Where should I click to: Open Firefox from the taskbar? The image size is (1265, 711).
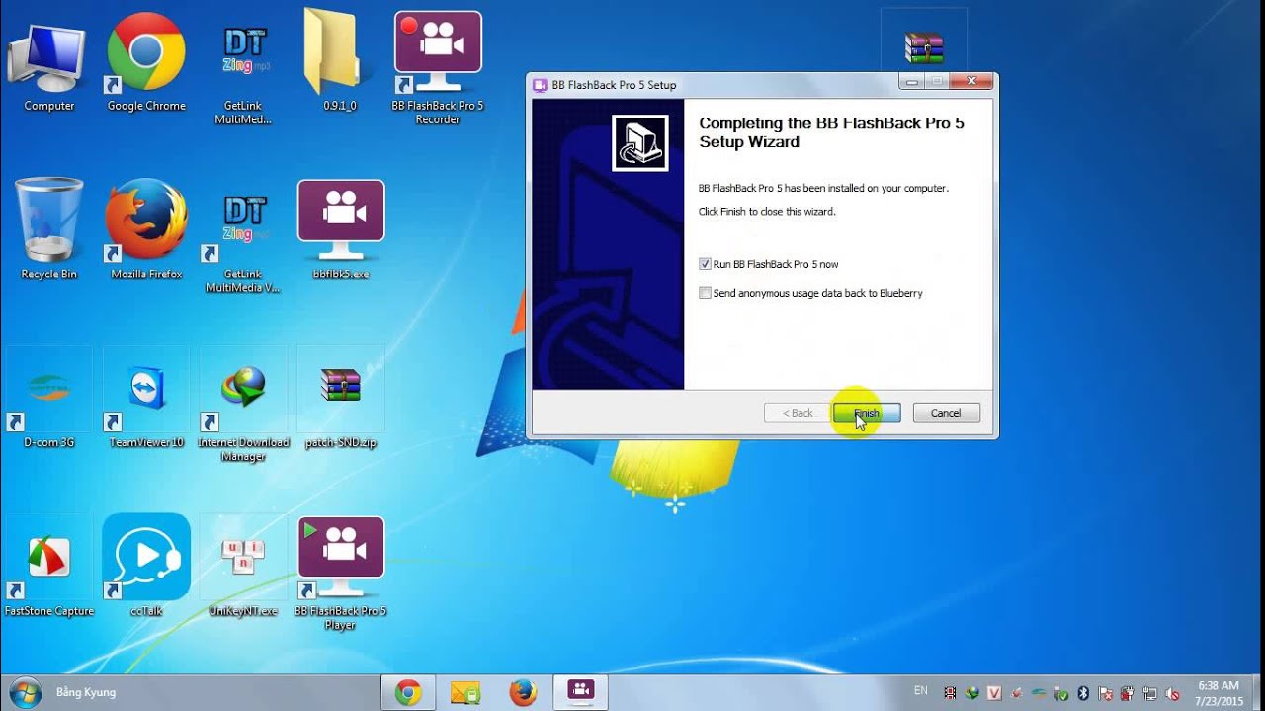click(522, 693)
